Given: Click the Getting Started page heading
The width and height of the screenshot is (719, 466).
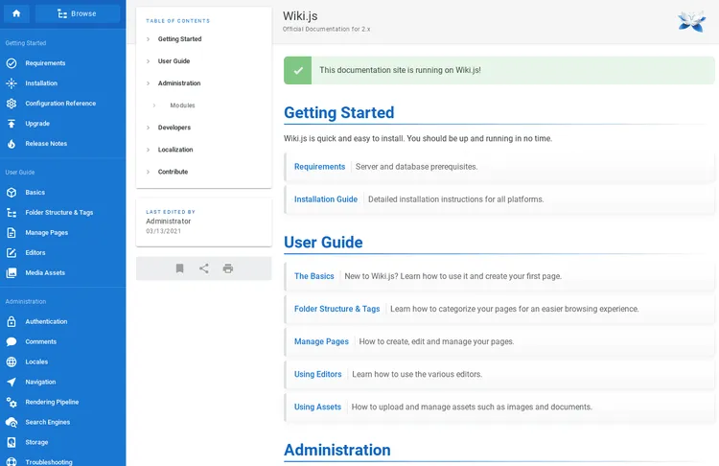Looking at the screenshot, I should [338, 113].
